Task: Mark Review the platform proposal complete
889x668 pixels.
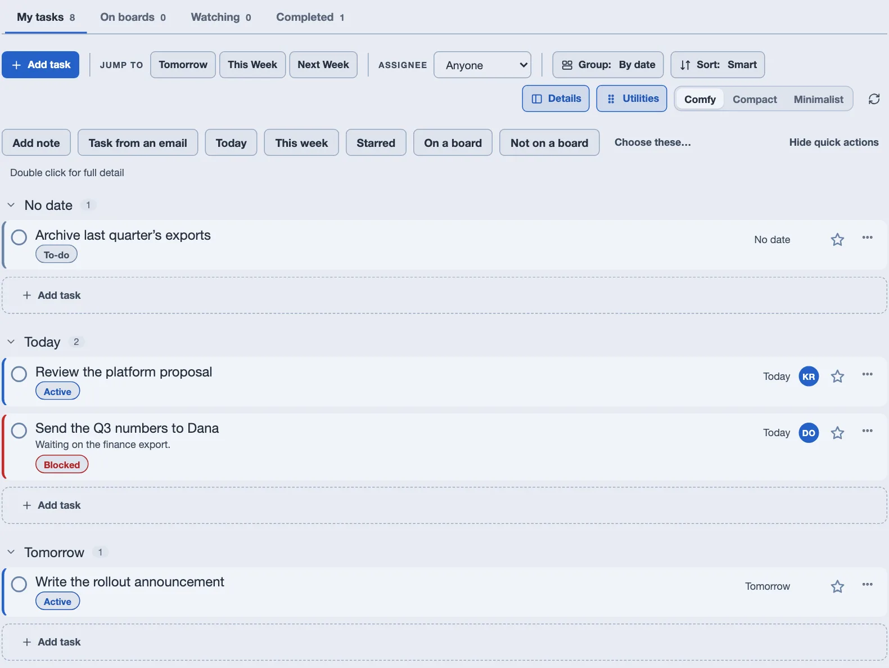Action: [19, 374]
